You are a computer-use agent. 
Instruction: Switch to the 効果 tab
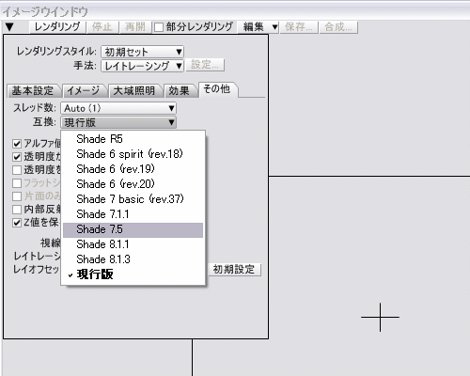(x=180, y=91)
